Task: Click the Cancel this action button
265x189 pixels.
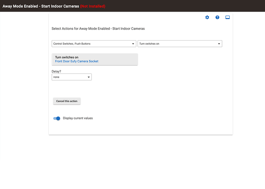Action: pos(67,101)
